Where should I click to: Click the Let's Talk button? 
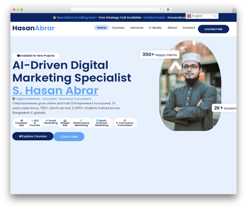[x=69, y=136]
